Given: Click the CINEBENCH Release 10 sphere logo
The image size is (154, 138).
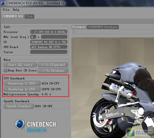Looking at the screenshot, I should point(20,124).
